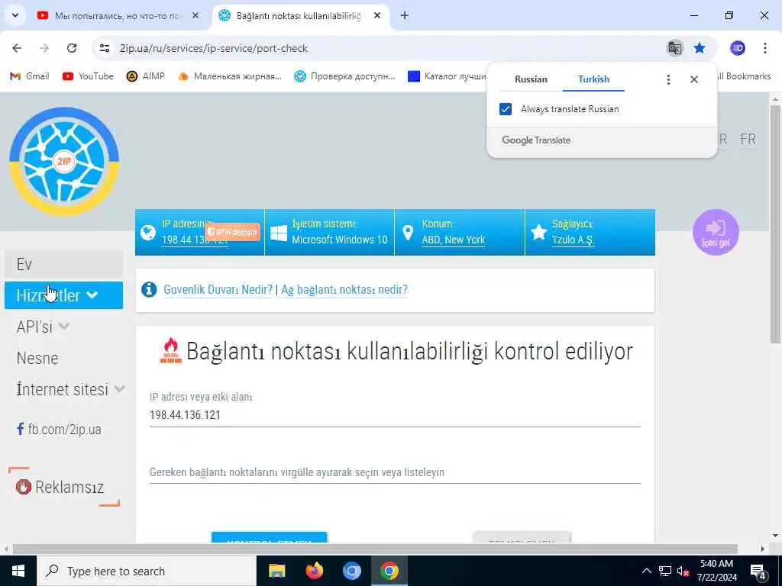Select Ev in the sidebar
Image resolution: width=782 pixels, height=586 pixels.
[x=64, y=264]
